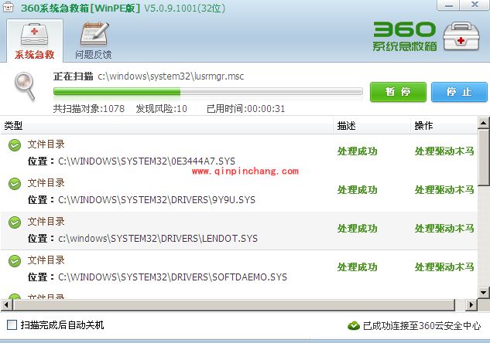The height and width of the screenshot is (343, 490).
Task: Click the vertical scrollbar down arrow
Action: pos(484,292)
